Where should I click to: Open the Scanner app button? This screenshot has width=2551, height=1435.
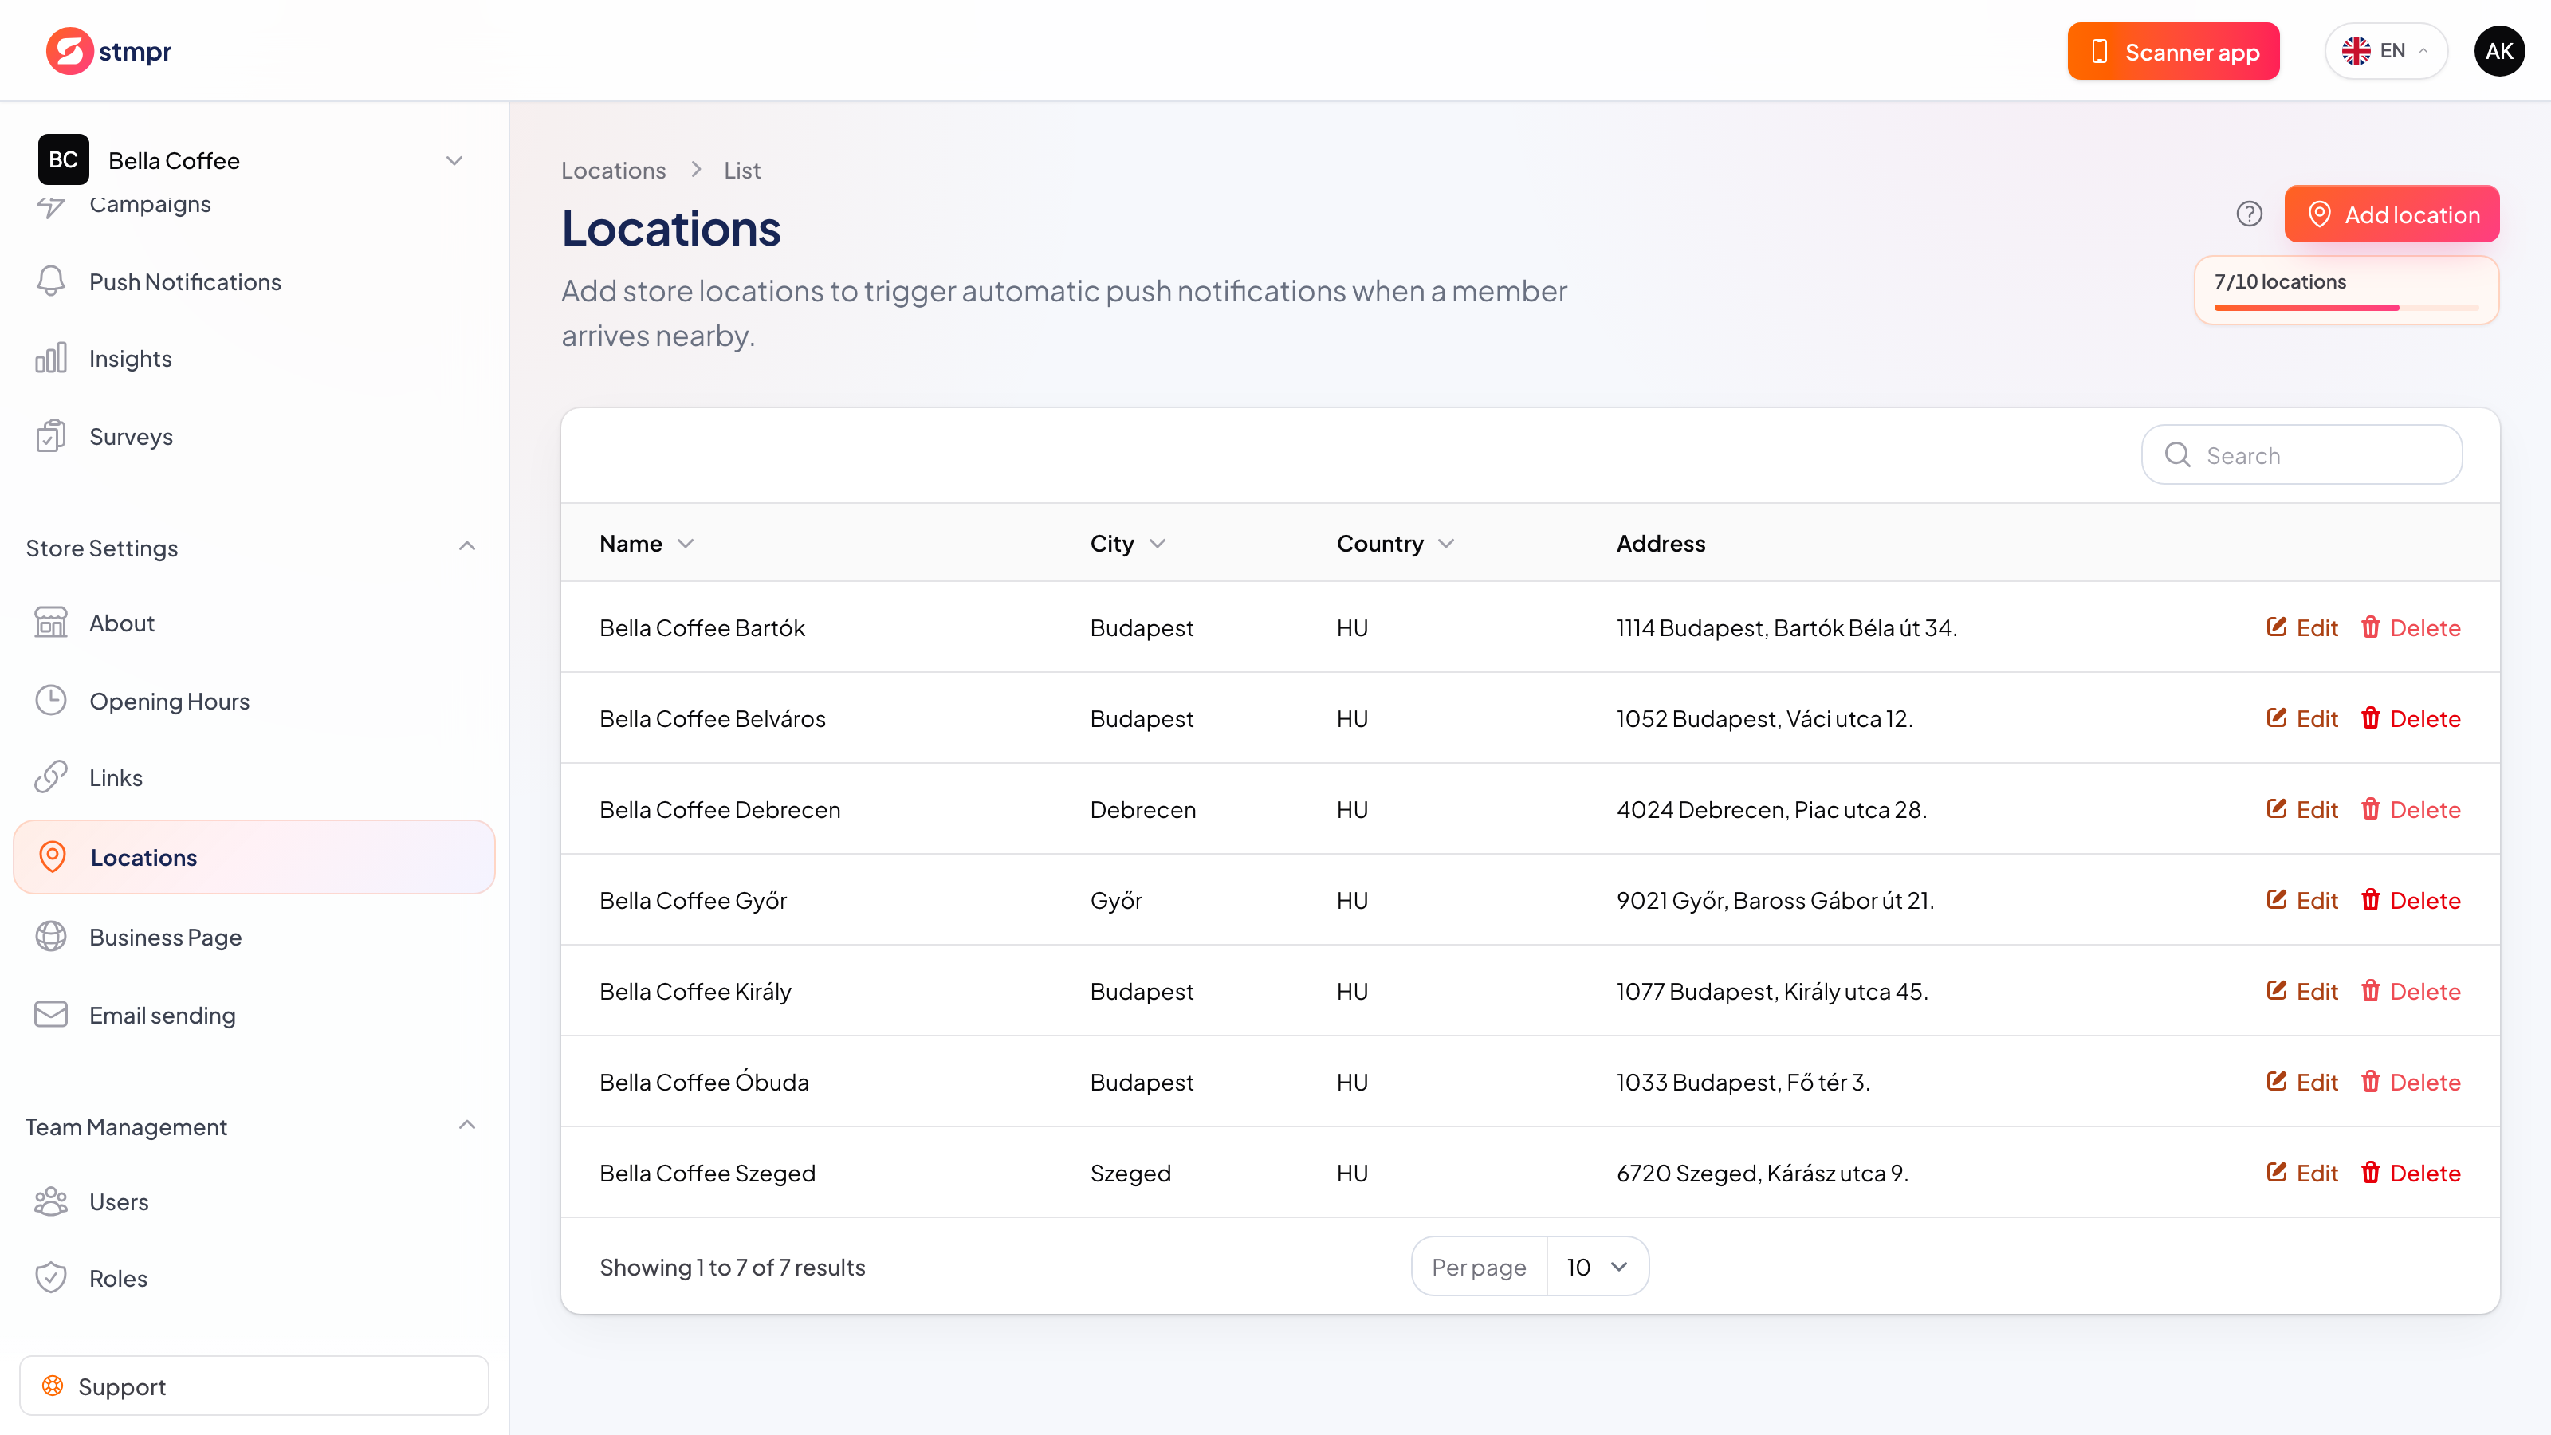2174,52
